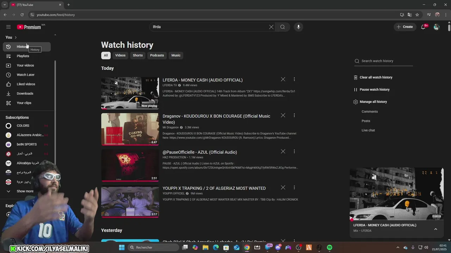Select the Videos filter chip
The image size is (451, 253).
120,55
